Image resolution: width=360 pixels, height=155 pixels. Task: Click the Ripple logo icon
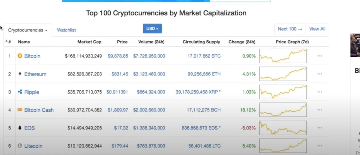pos(20,92)
